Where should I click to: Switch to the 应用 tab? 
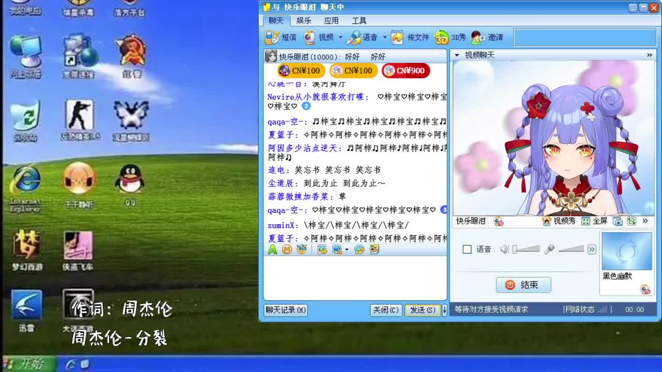331,21
